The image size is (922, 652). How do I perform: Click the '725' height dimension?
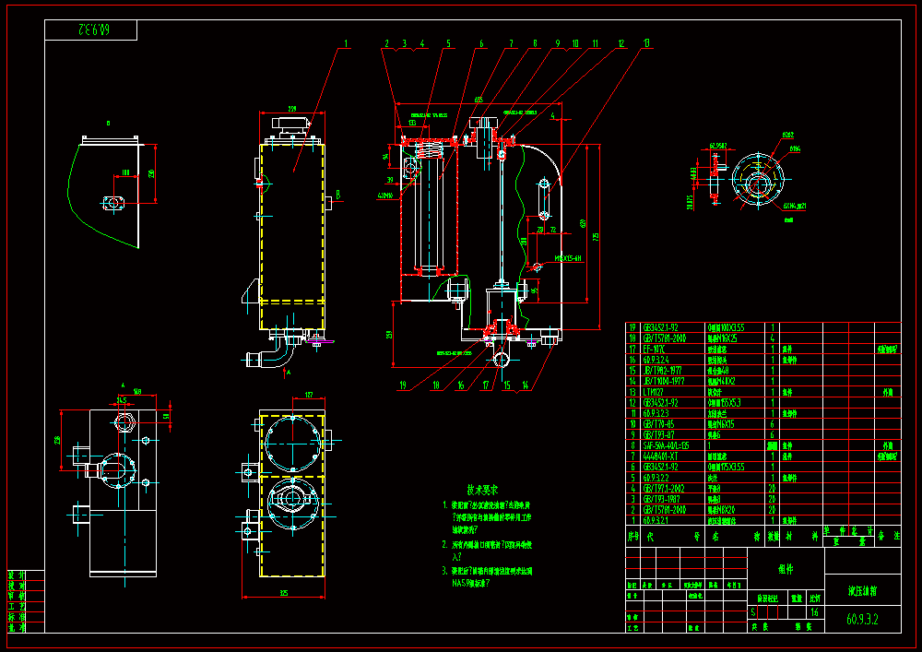[596, 236]
